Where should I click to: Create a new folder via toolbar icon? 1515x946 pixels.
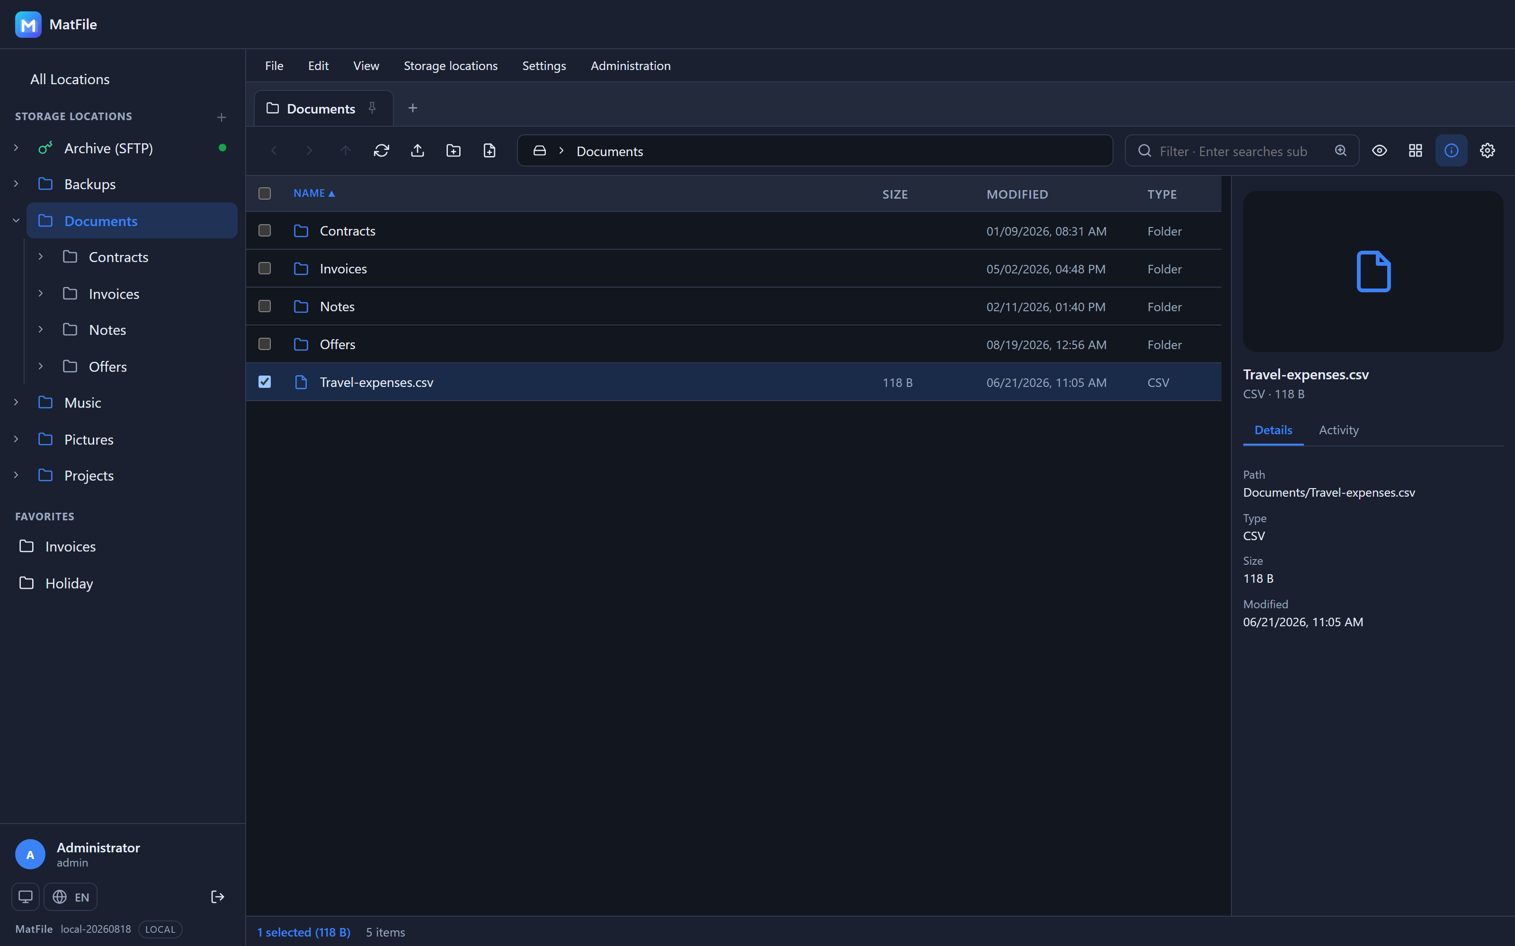point(453,151)
